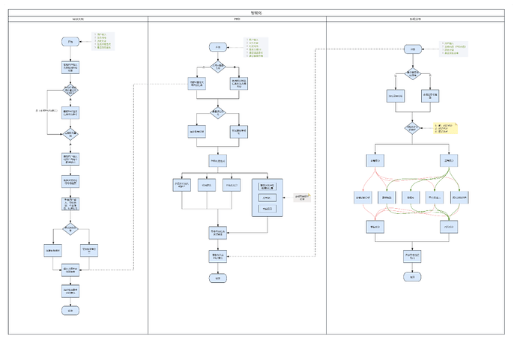Click the green note beside the PRD lane's start

(x=257, y=48)
